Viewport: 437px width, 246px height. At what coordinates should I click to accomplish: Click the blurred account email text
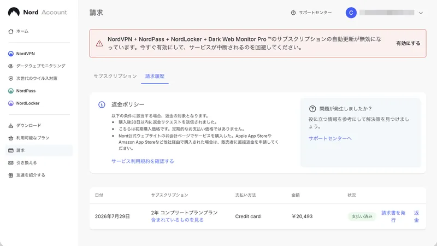387,13
